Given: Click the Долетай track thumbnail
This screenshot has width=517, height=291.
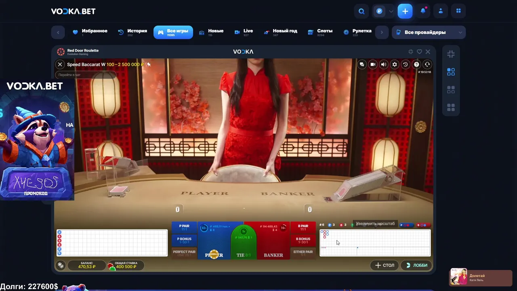Looking at the screenshot, I should 459,277.
